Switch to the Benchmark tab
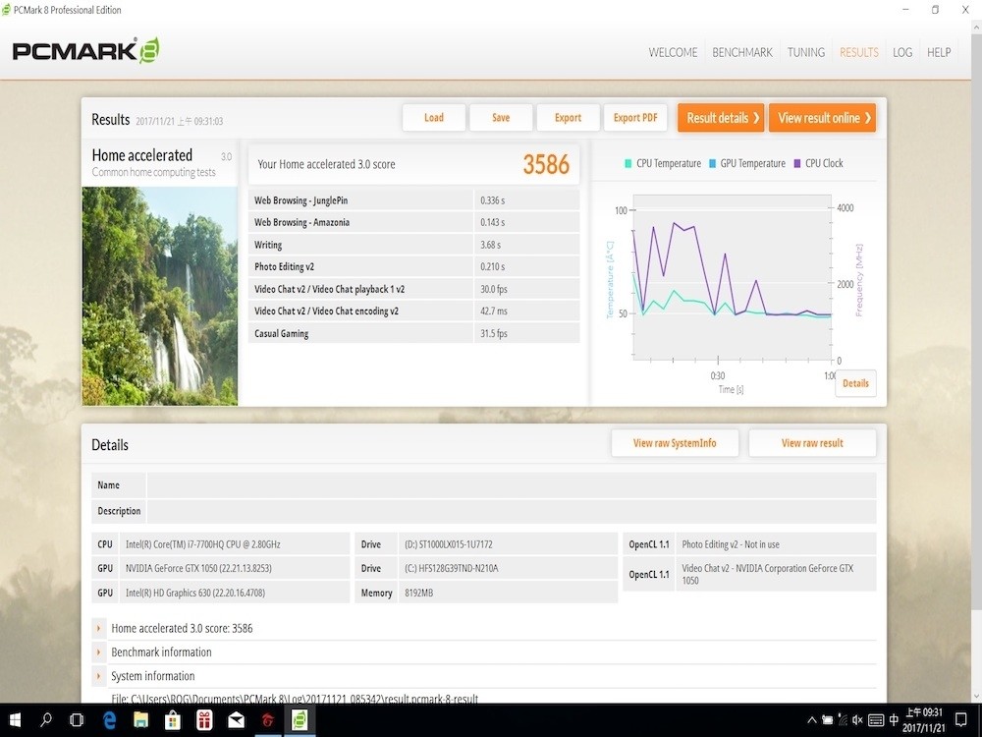 (741, 52)
